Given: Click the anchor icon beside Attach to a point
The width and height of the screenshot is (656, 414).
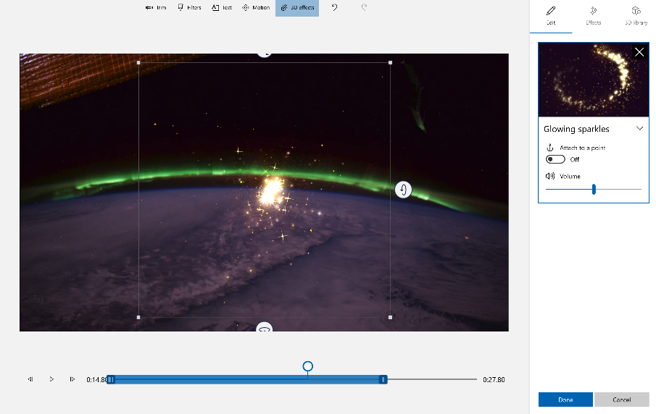Looking at the screenshot, I should coord(550,148).
